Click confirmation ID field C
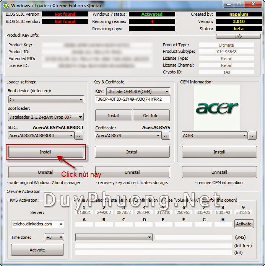Screen dimensions: 265x266 [124, 225]
